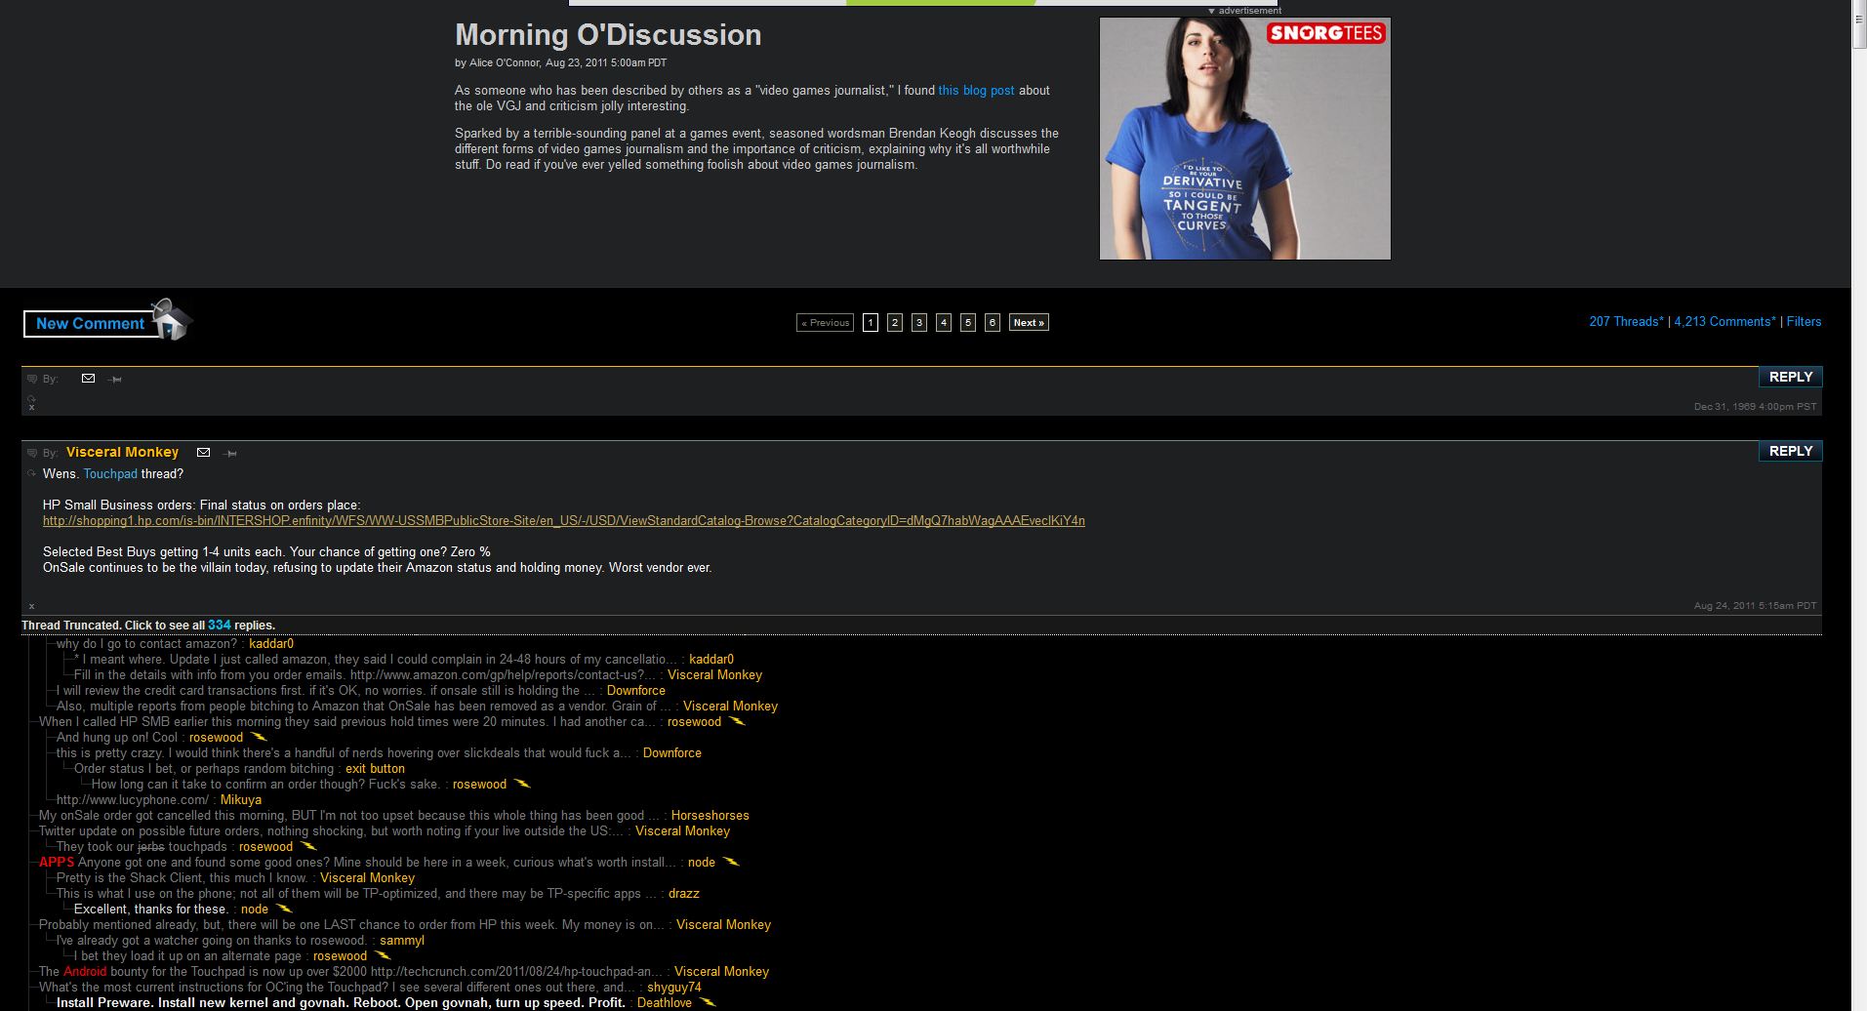Open reply 'this is pretty crazy. I would think'

345,753
